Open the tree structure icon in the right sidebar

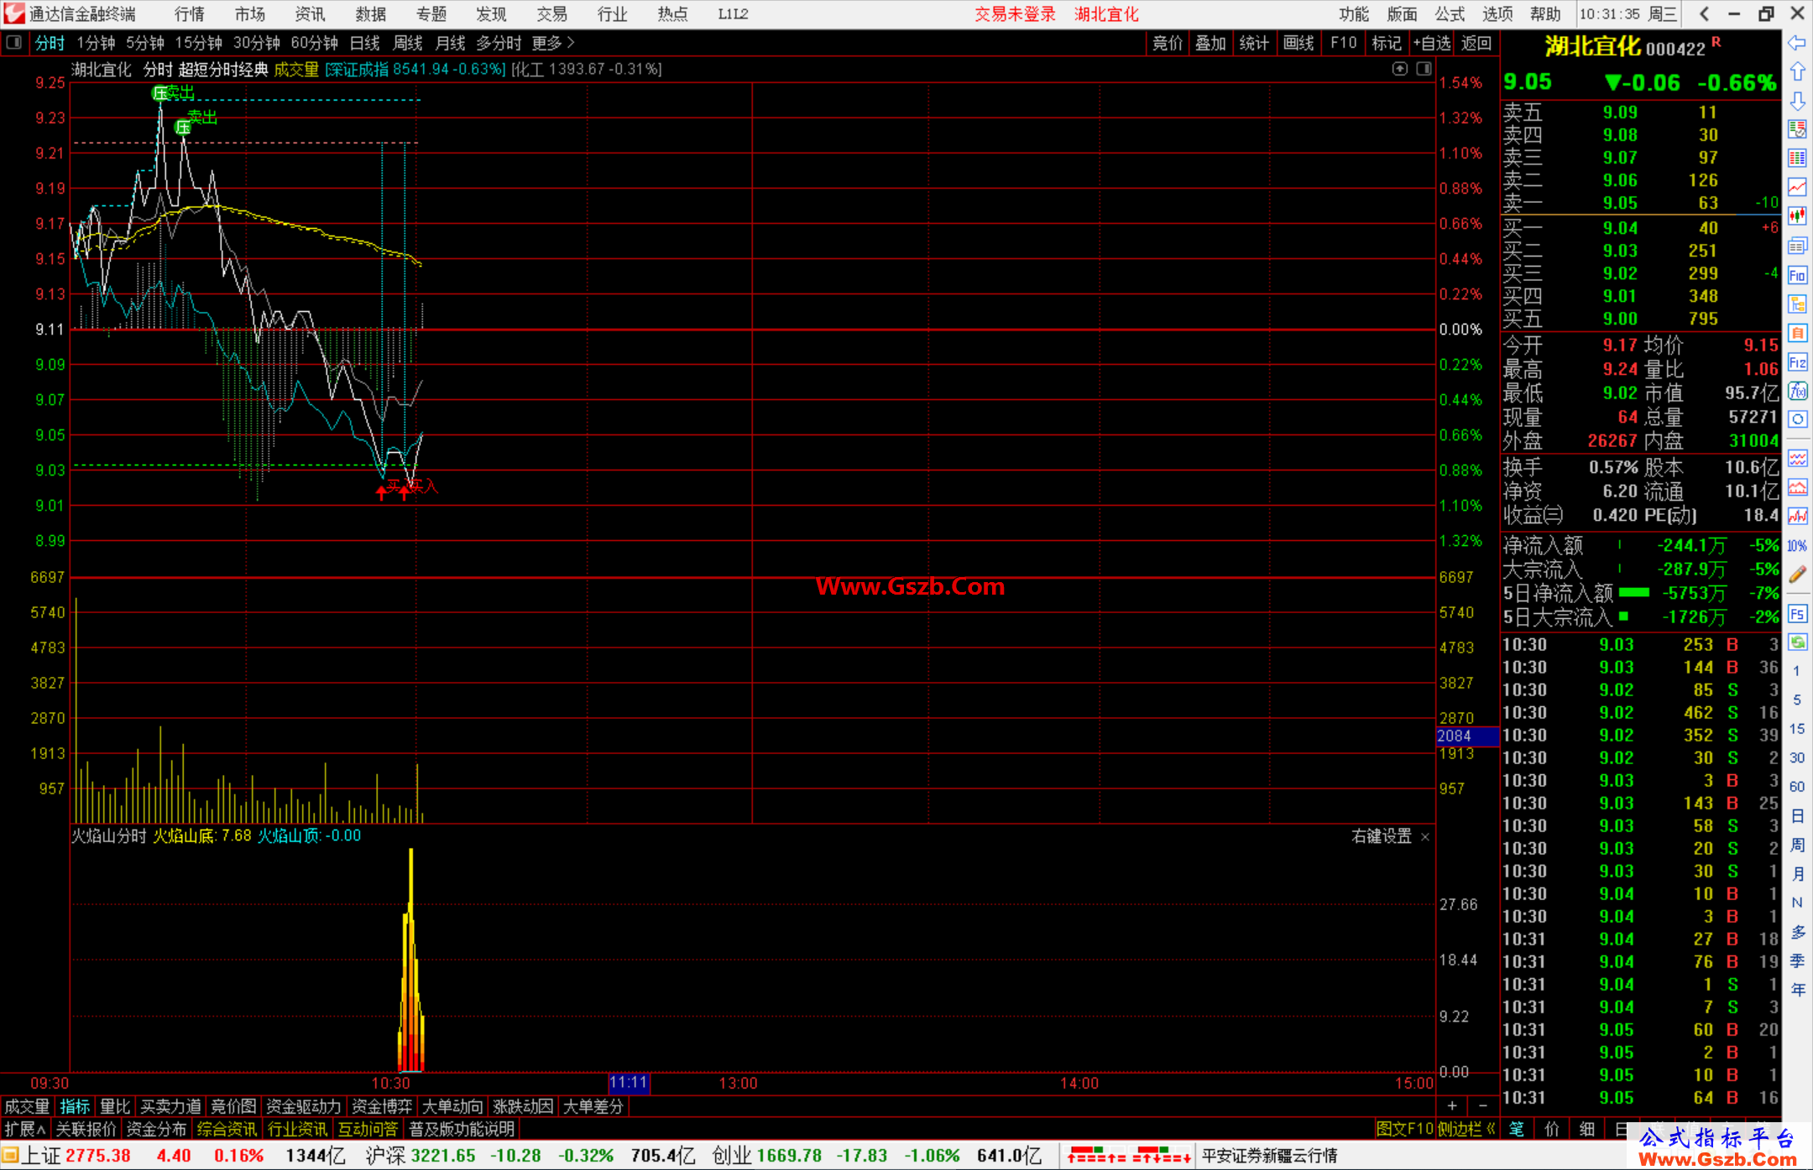[x=1797, y=304]
